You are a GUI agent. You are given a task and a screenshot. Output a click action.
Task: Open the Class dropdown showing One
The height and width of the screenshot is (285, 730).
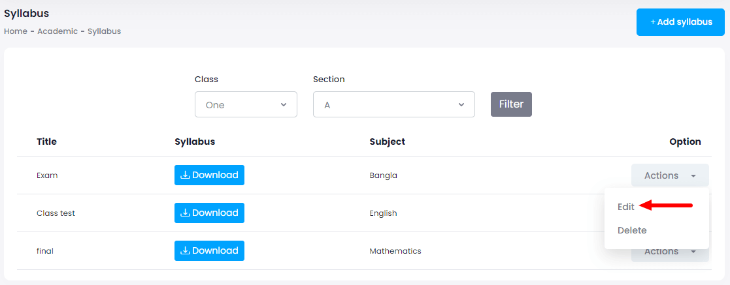click(246, 105)
